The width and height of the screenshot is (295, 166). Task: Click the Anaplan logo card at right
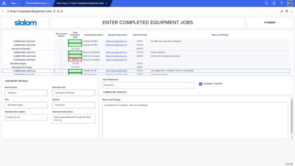point(270,23)
